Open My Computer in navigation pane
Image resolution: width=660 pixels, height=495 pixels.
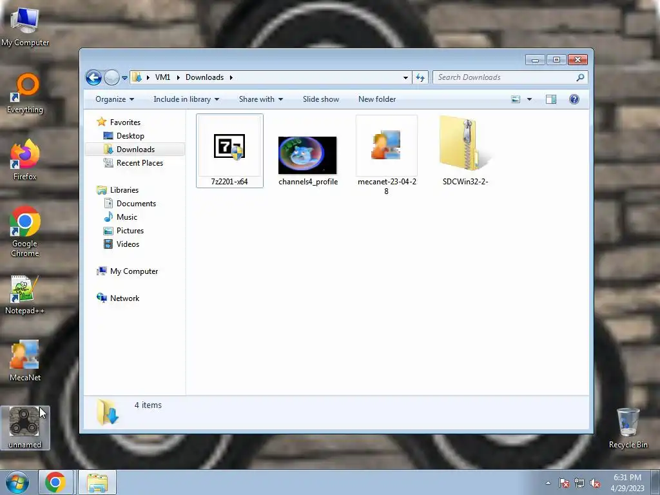133,271
